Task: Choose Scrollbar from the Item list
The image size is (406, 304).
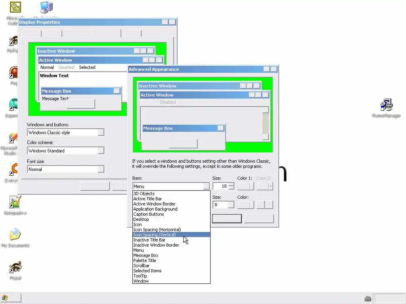Action: tap(171, 266)
